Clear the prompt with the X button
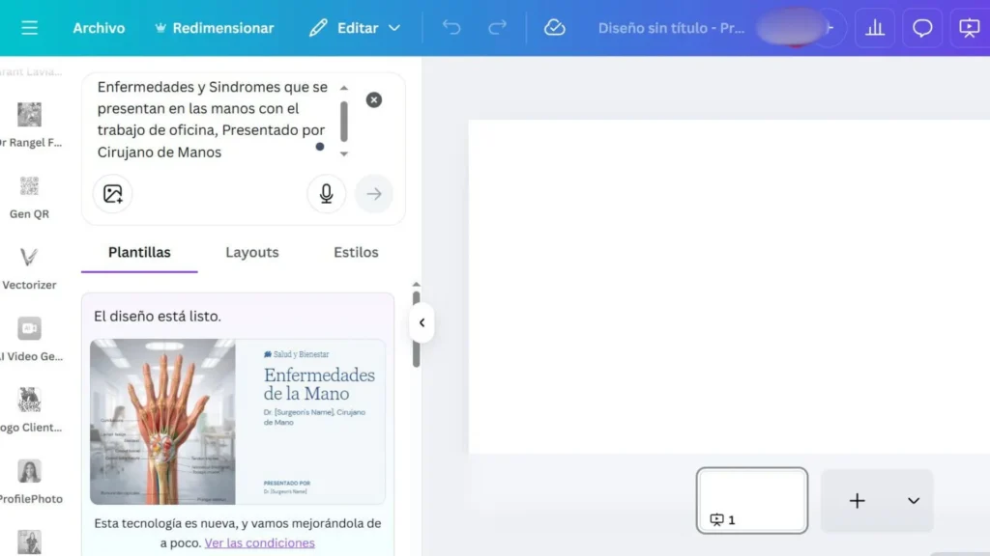This screenshot has height=556, width=990. [374, 100]
